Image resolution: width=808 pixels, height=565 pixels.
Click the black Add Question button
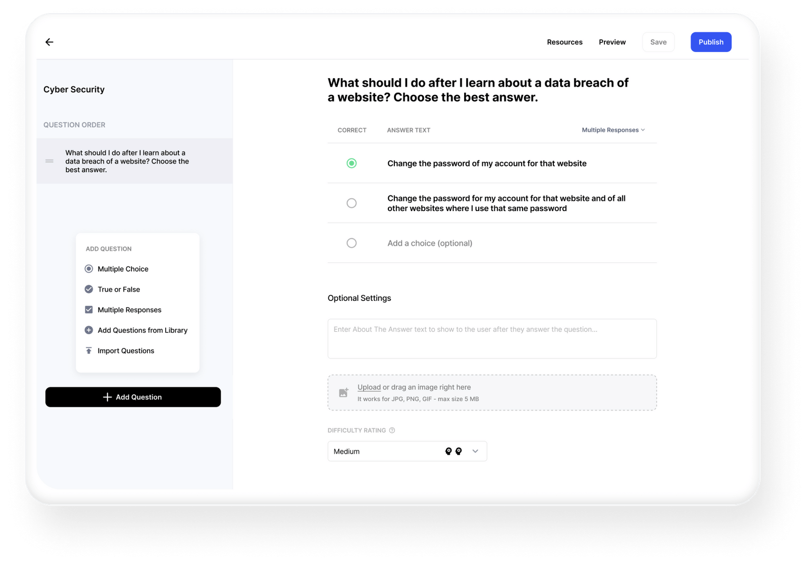point(133,397)
